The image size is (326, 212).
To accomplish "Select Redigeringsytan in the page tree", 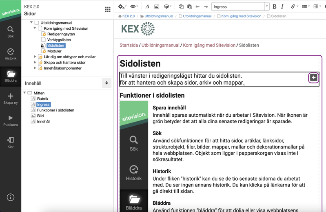I will pyautogui.click(x=61, y=34).
